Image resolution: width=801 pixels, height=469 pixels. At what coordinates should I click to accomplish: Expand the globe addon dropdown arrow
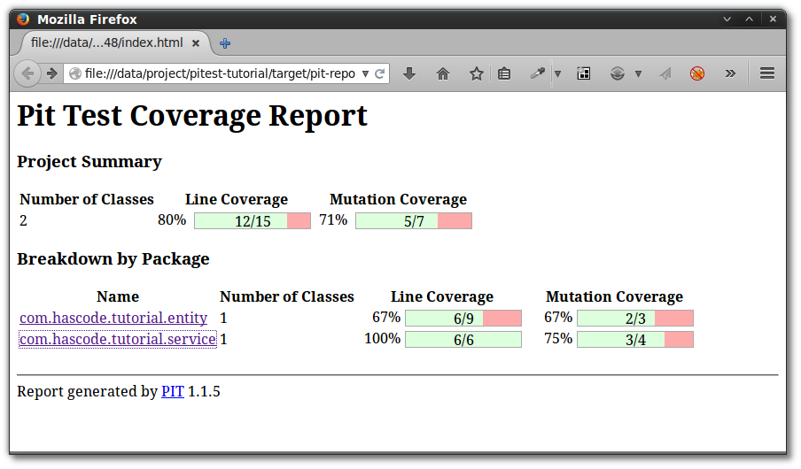coord(638,74)
